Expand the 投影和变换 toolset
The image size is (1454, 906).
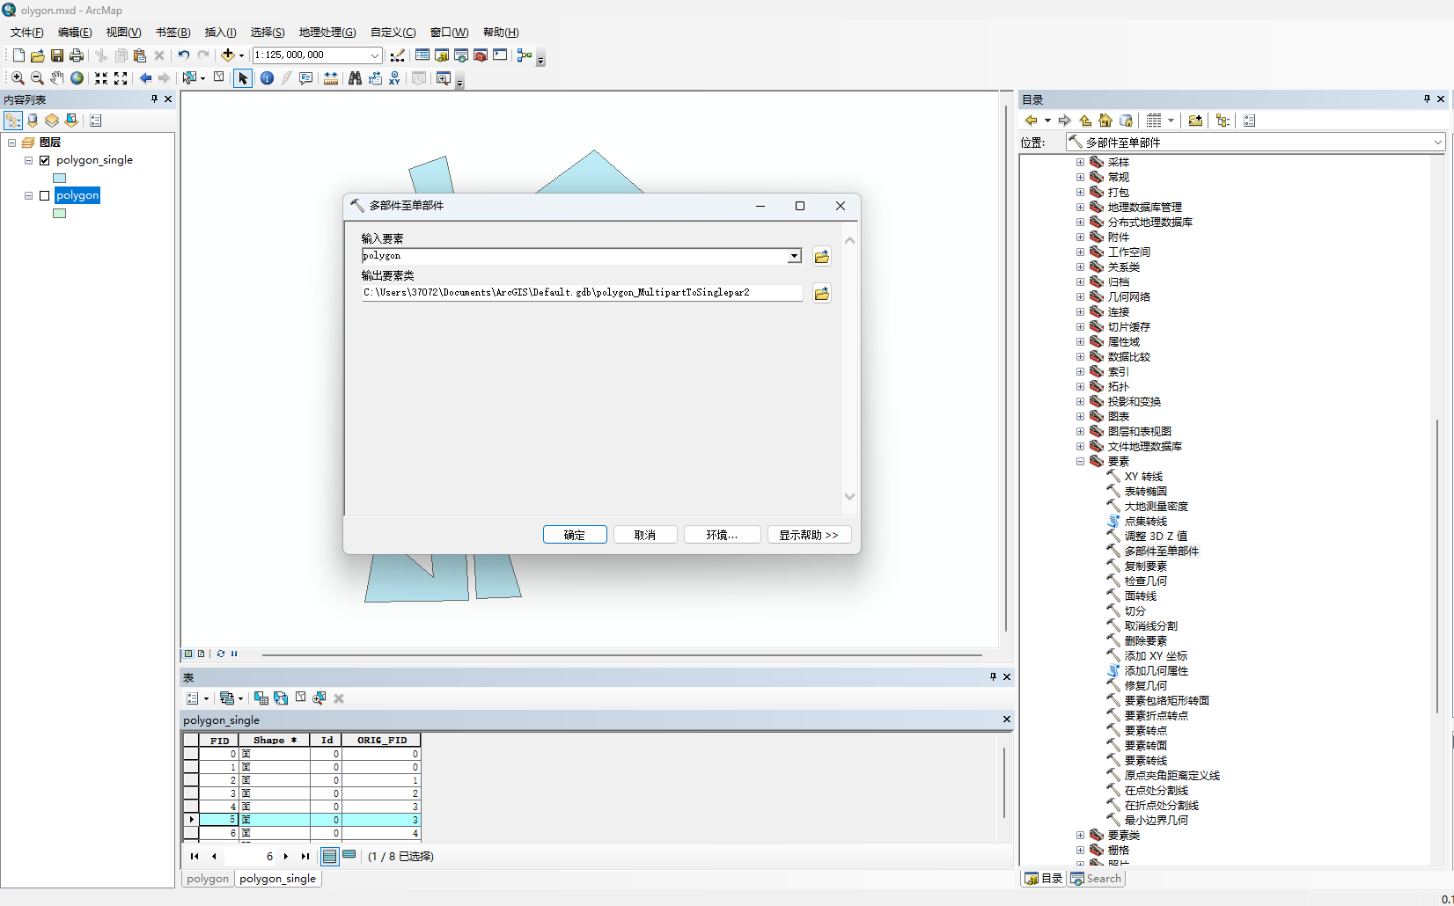[x=1080, y=402]
